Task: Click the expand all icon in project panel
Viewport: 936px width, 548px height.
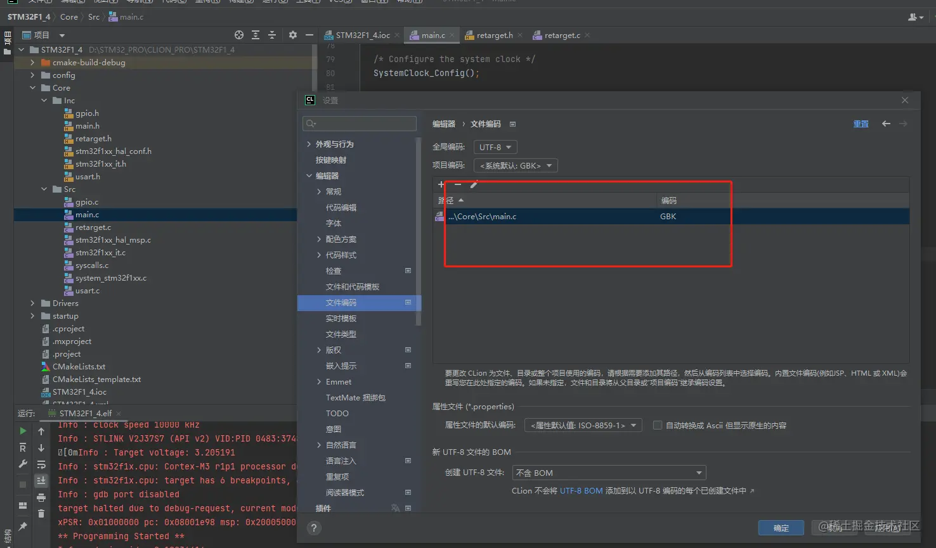Action: click(x=256, y=35)
